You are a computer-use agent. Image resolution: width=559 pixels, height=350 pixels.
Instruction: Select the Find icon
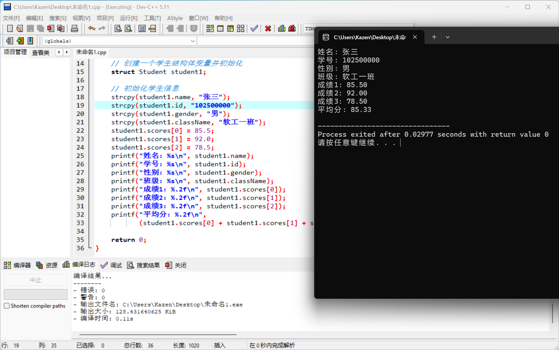tap(118, 28)
